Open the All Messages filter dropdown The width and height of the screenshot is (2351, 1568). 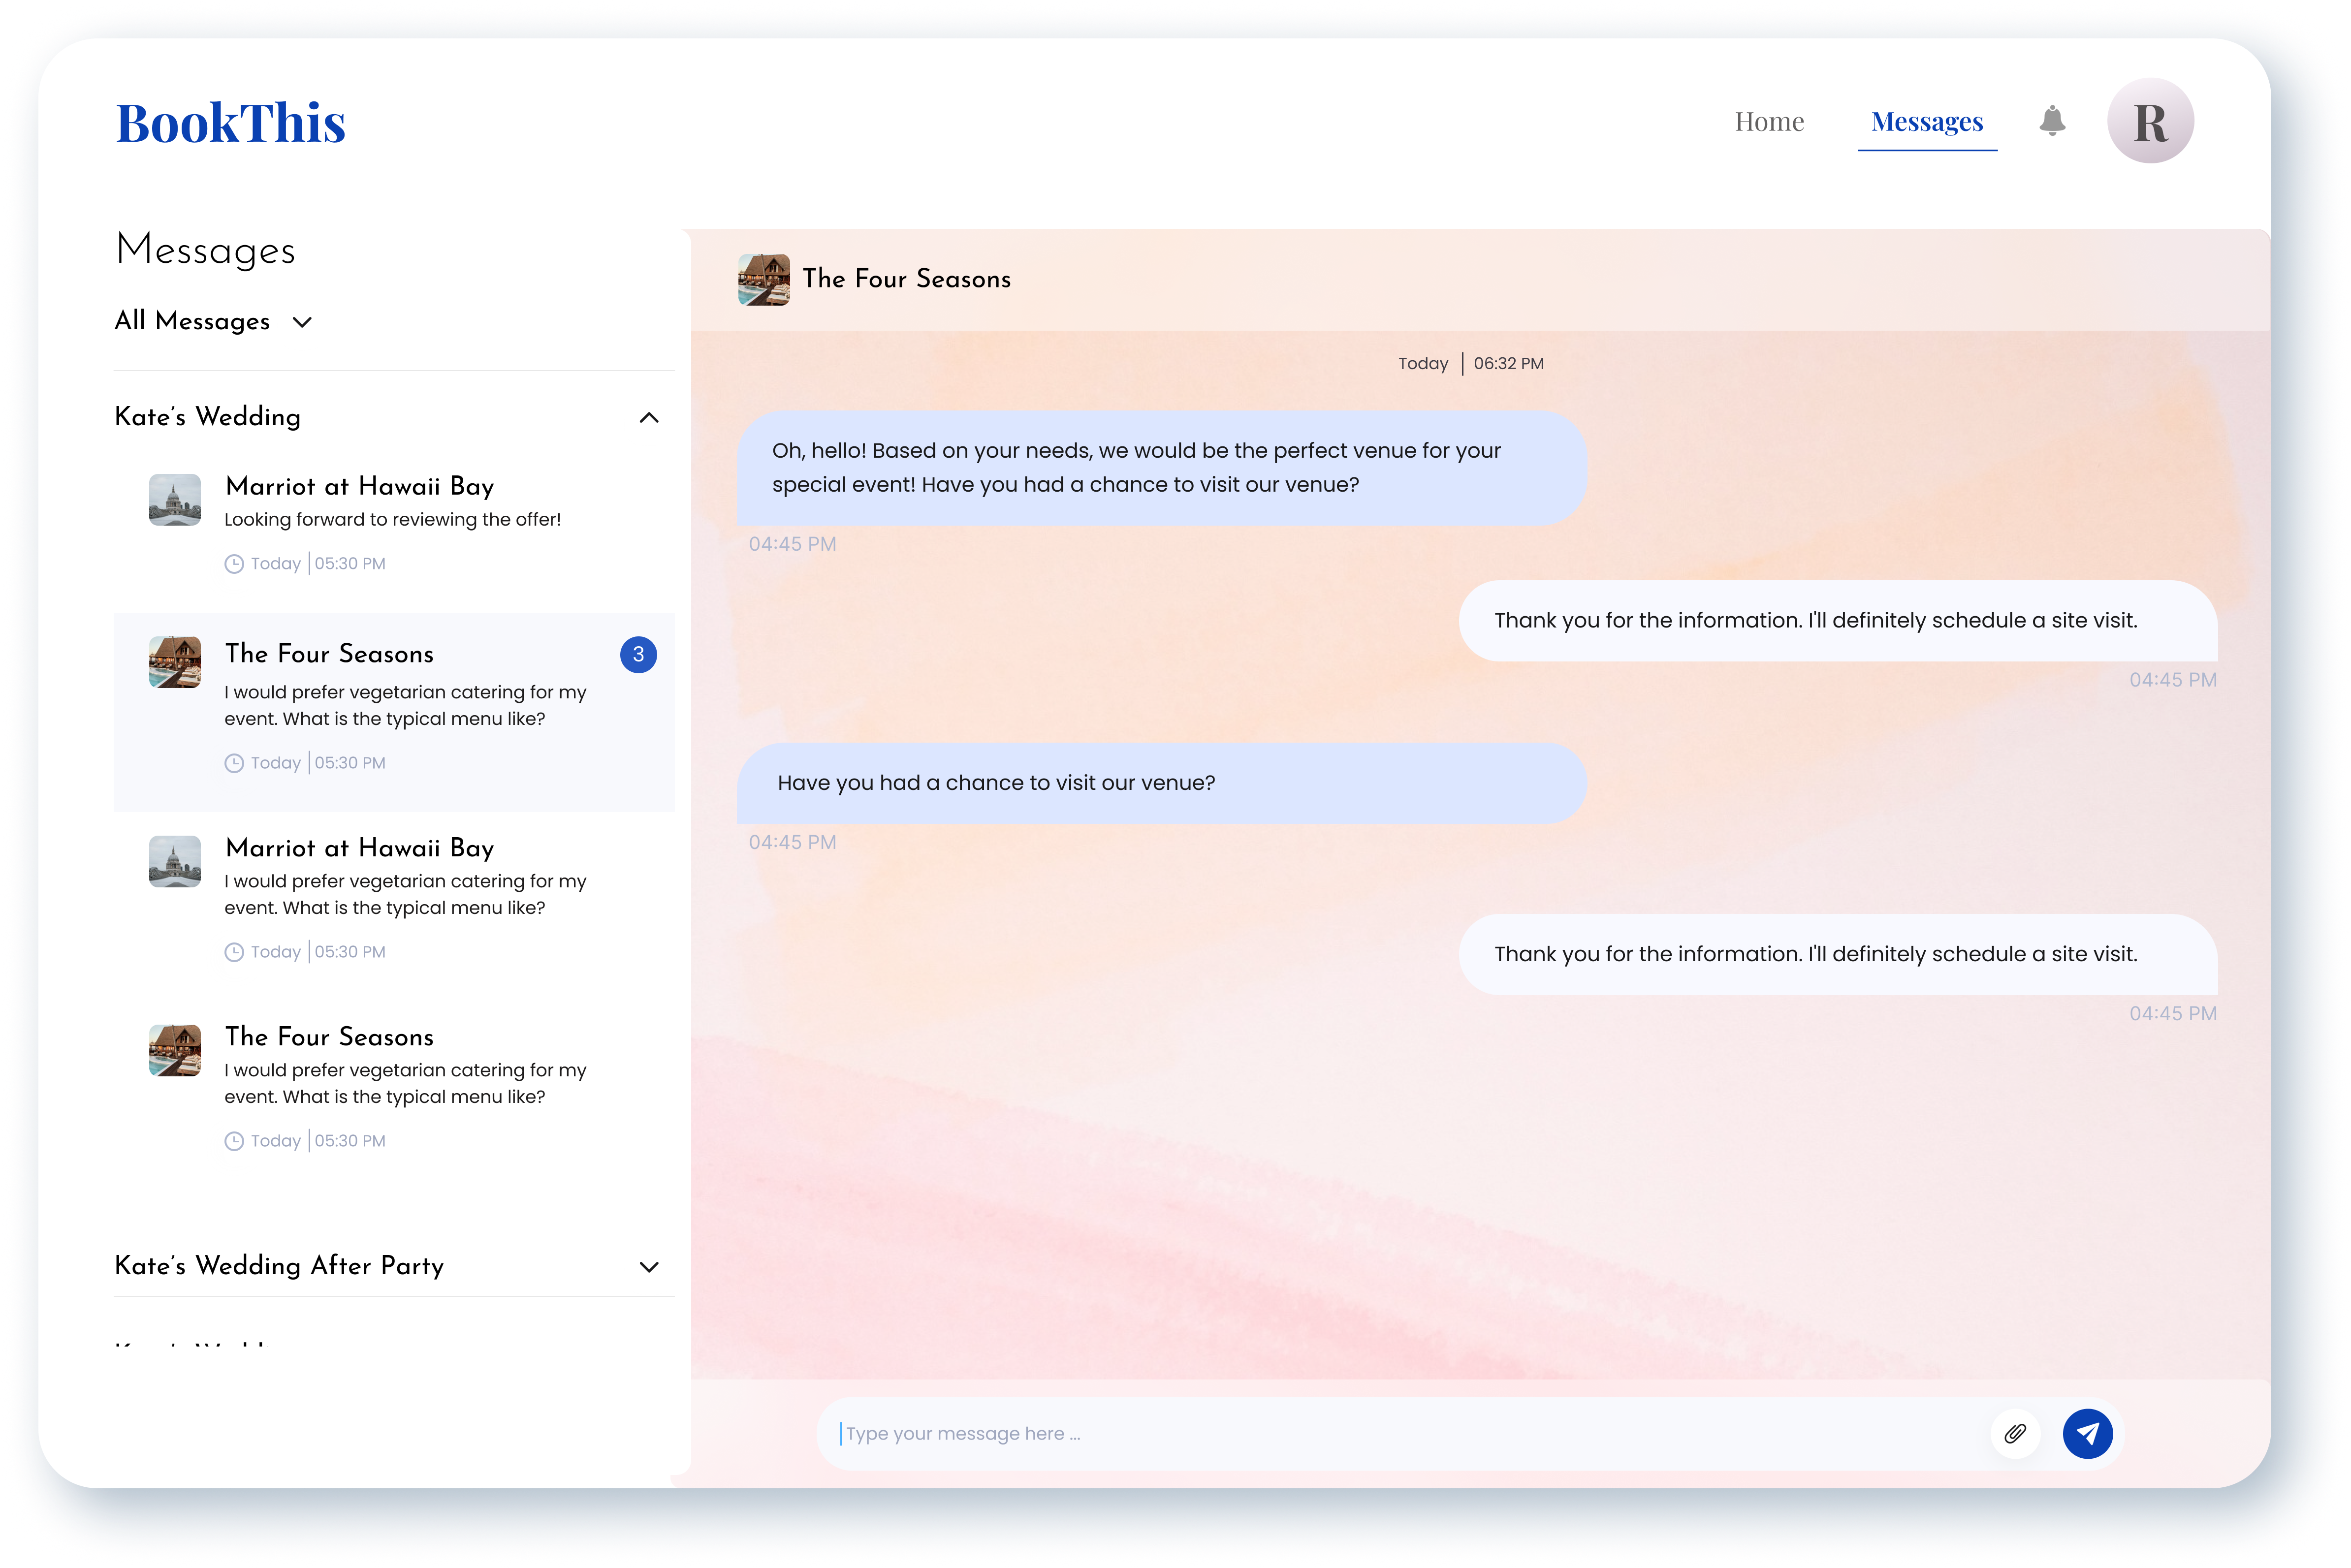point(214,321)
